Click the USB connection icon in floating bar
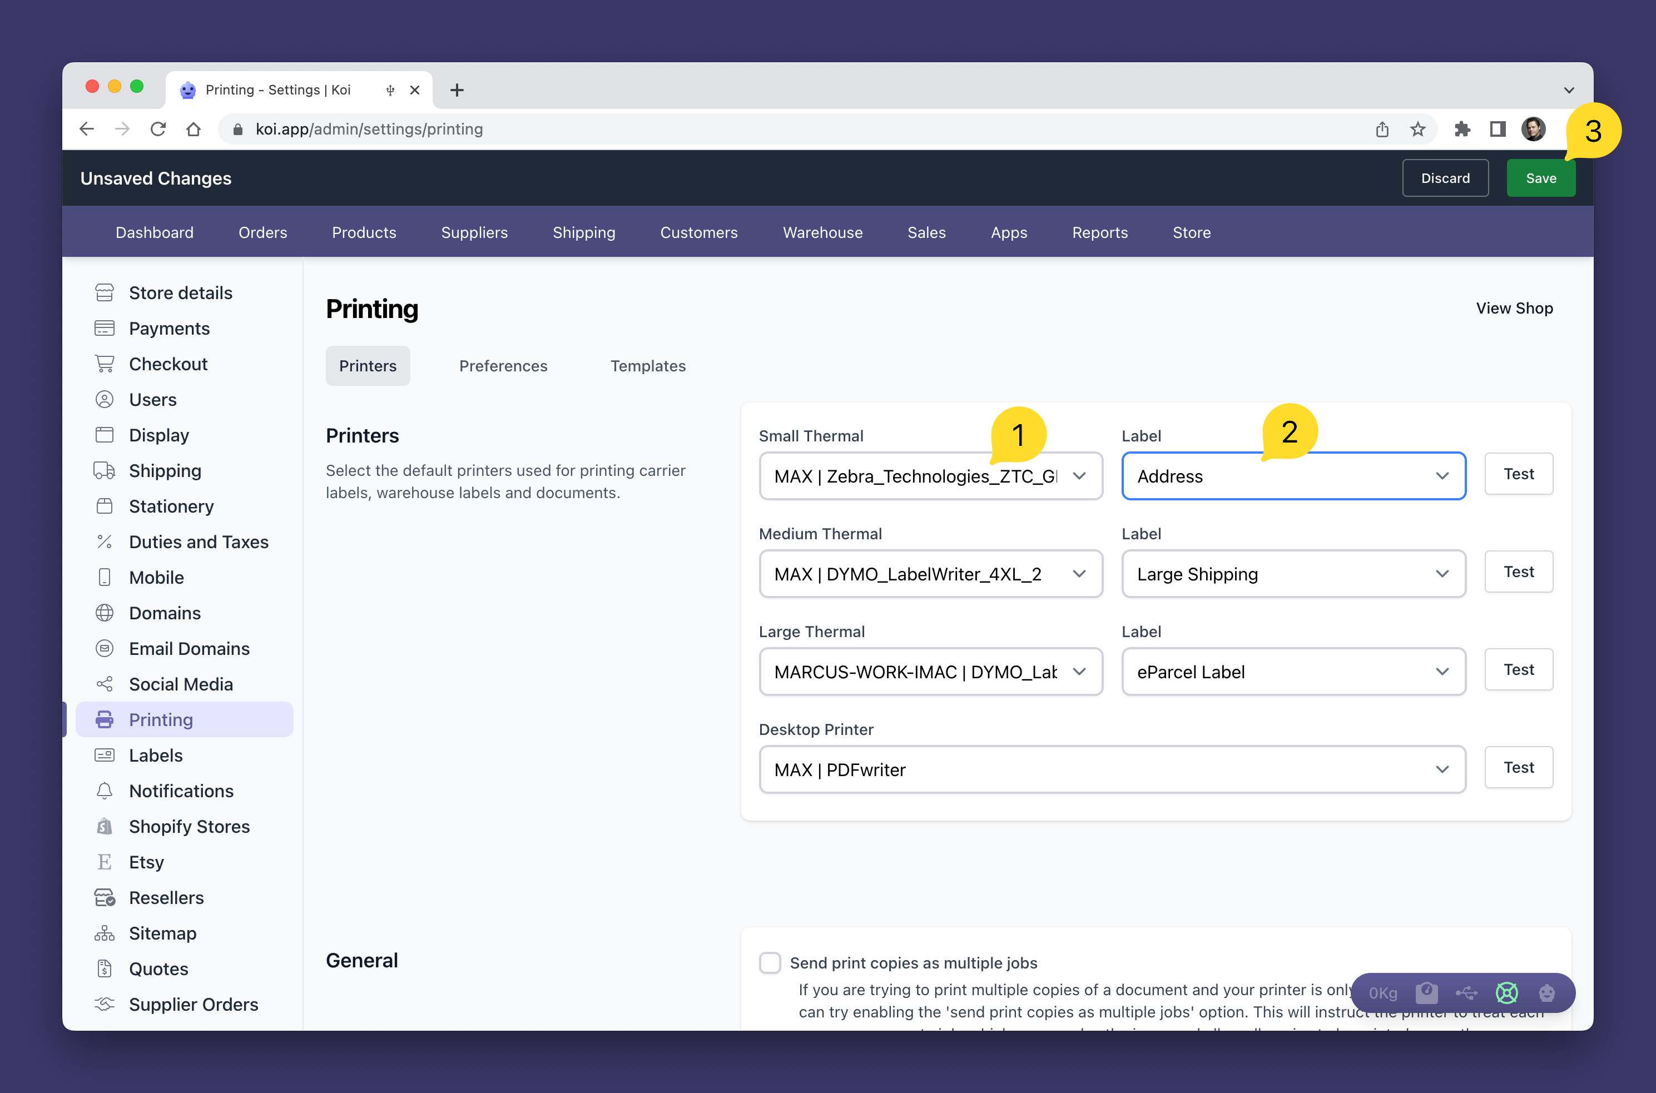This screenshot has height=1093, width=1656. tap(1466, 992)
